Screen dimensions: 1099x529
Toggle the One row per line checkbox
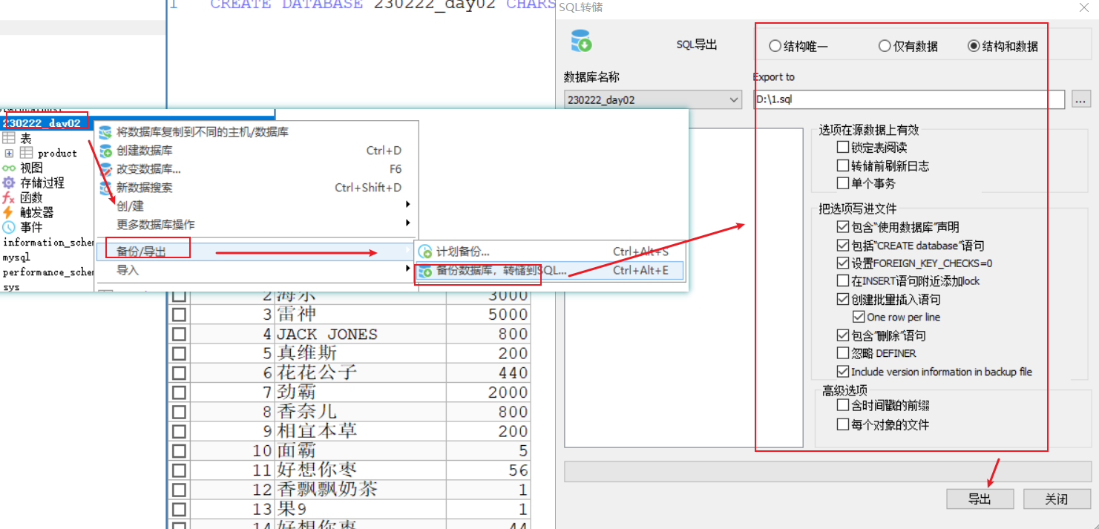pyautogui.click(x=859, y=317)
